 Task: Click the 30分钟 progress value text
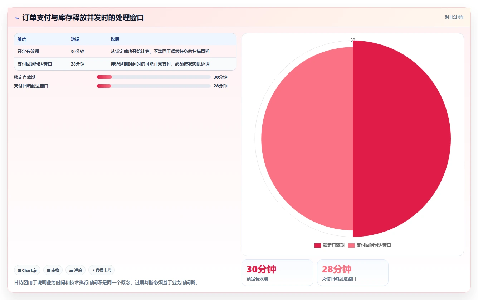[x=220, y=77]
